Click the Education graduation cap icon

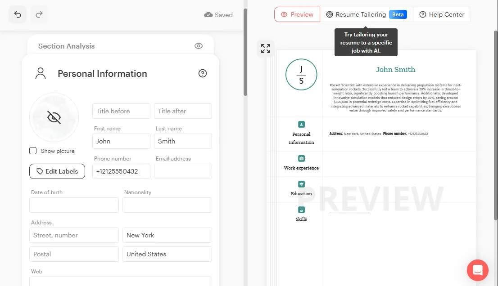coord(301,184)
